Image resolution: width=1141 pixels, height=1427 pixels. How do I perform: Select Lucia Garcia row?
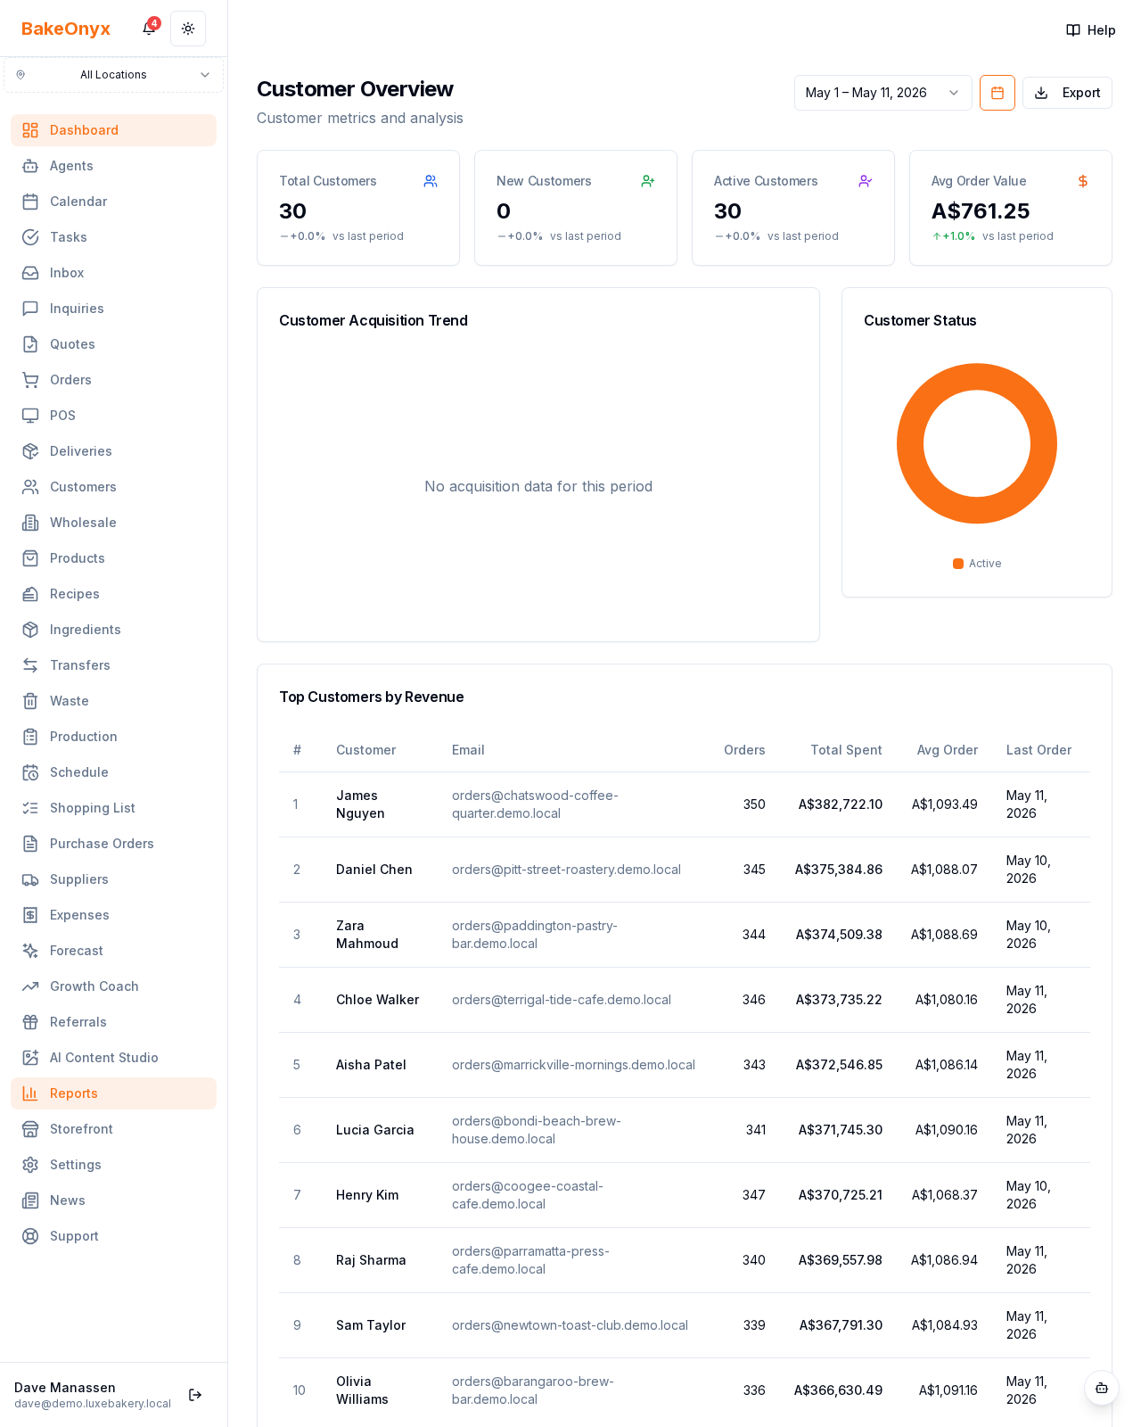(685, 1130)
